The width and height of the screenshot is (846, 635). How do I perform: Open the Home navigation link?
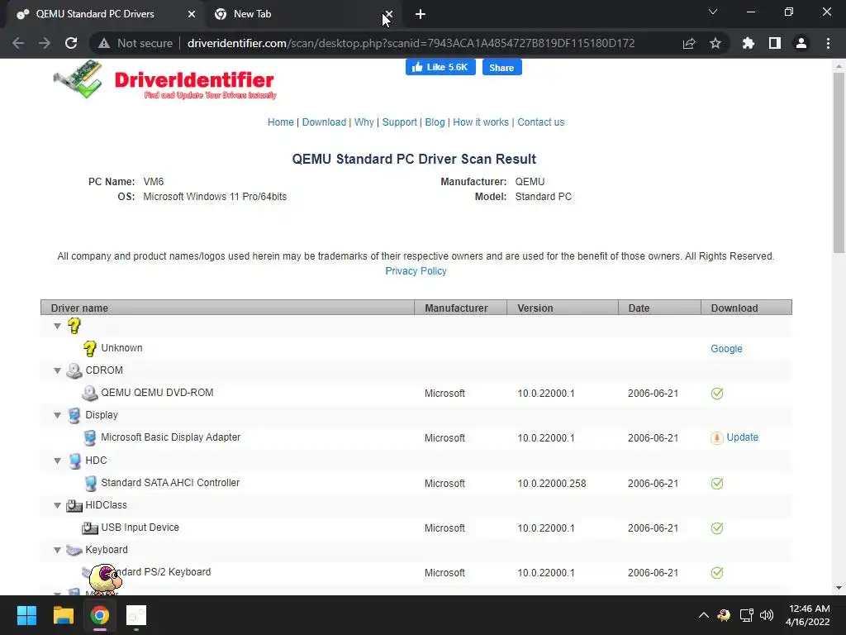click(281, 122)
